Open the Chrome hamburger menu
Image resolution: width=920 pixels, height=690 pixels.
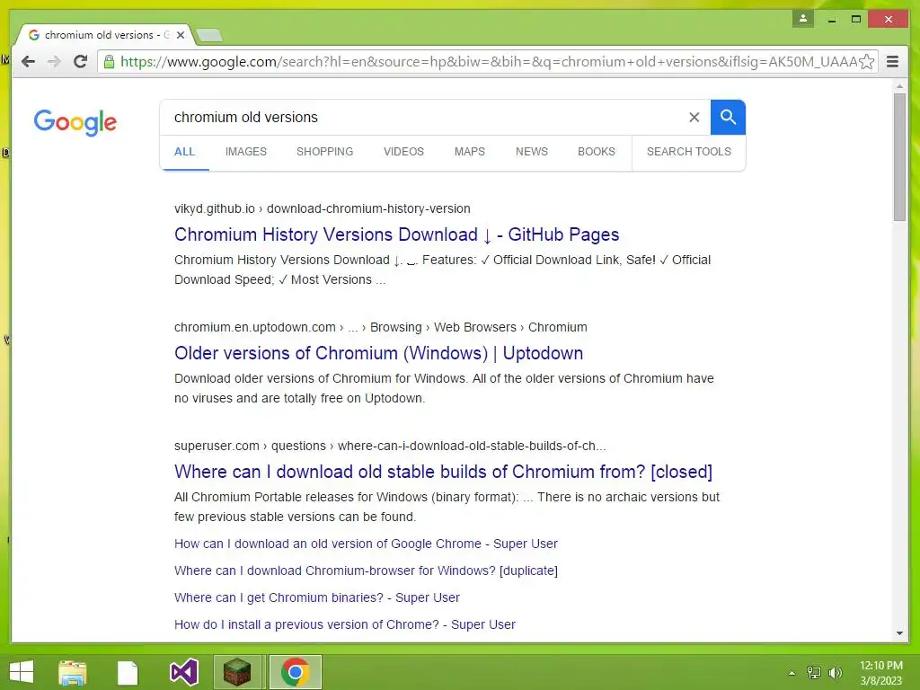click(892, 62)
